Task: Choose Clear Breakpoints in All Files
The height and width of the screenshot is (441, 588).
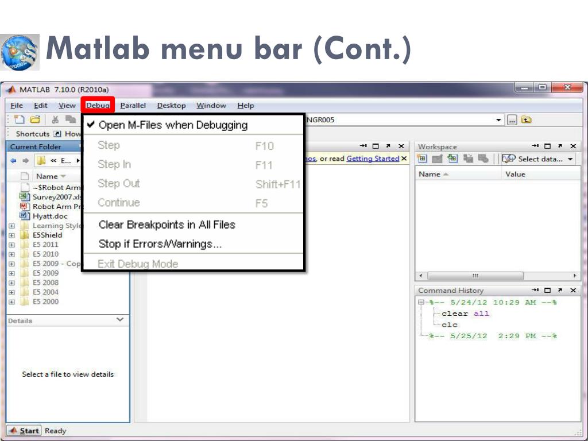Action: [x=192, y=225]
